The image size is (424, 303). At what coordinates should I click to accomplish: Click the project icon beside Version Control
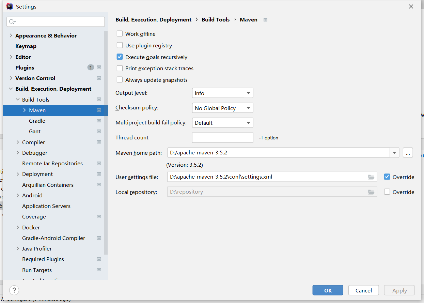99,78
